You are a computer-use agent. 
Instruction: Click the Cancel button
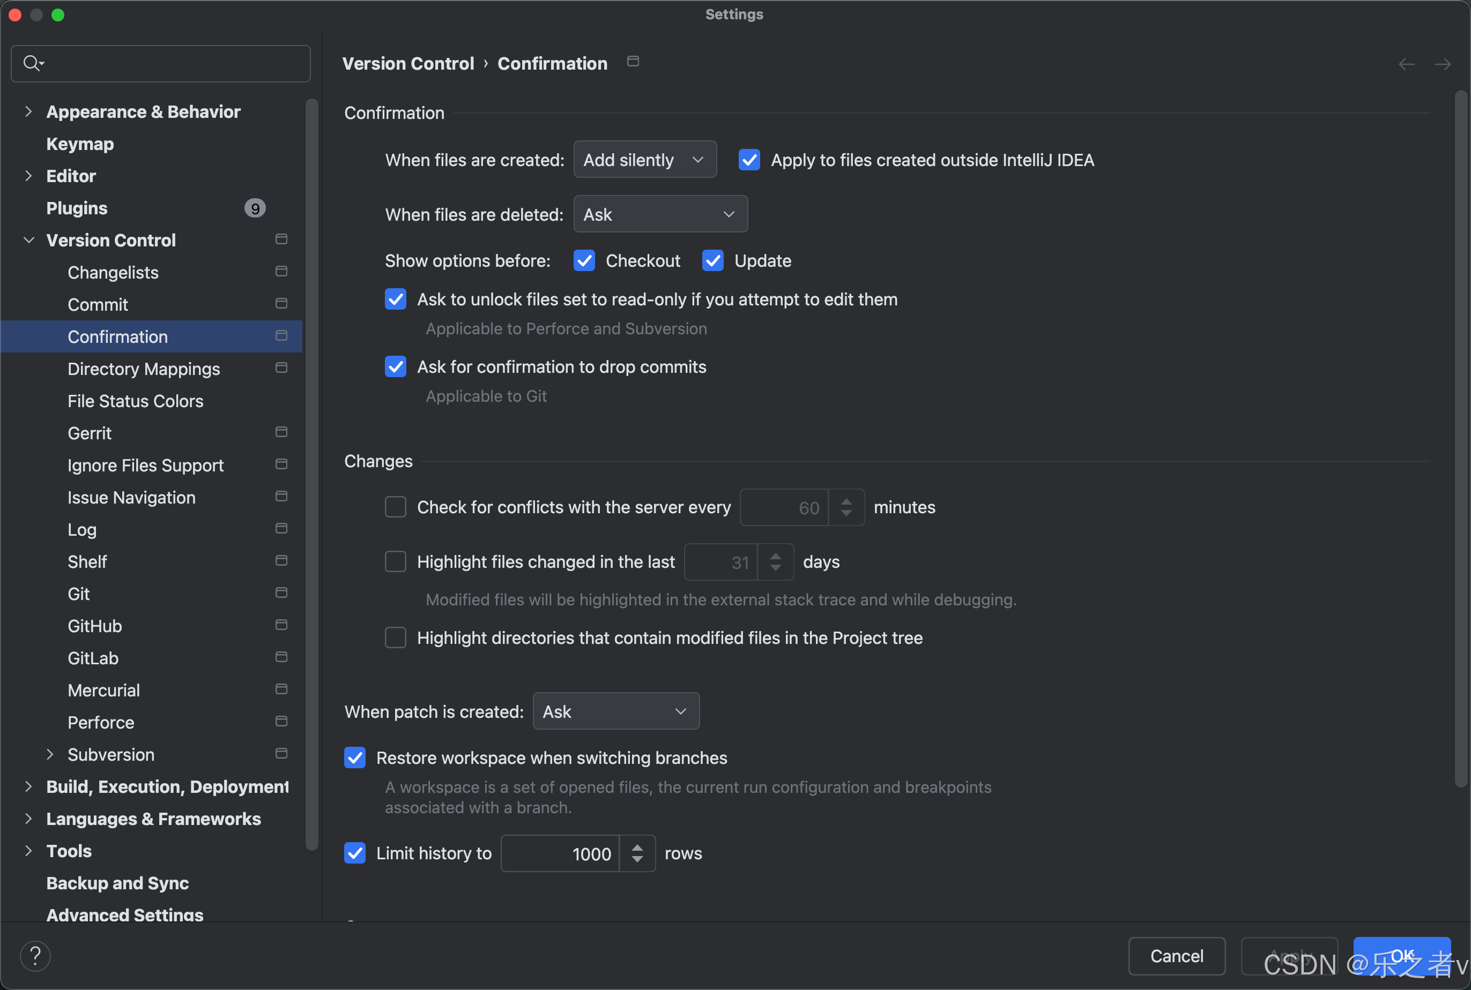[x=1177, y=956]
